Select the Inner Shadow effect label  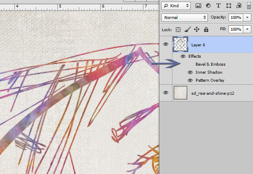(209, 72)
